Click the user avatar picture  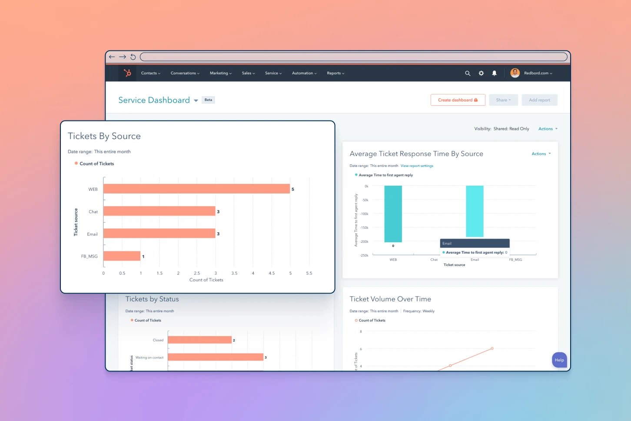coord(515,73)
